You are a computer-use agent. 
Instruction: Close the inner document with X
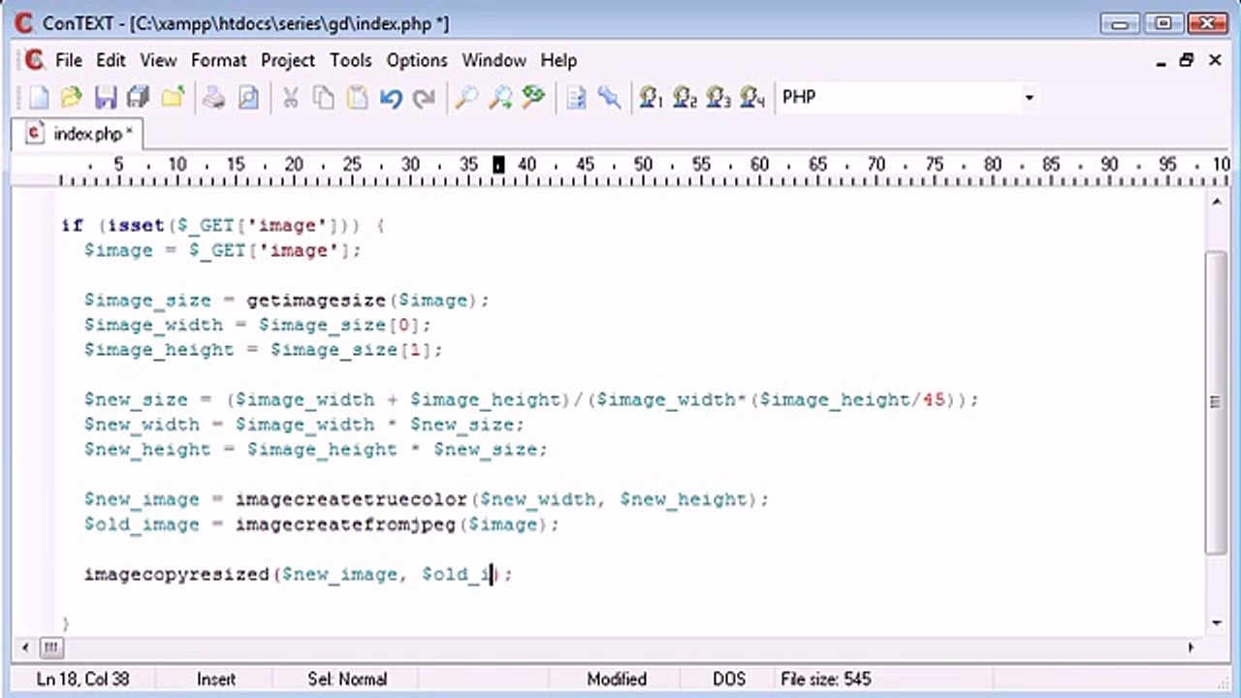pos(1214,60)
